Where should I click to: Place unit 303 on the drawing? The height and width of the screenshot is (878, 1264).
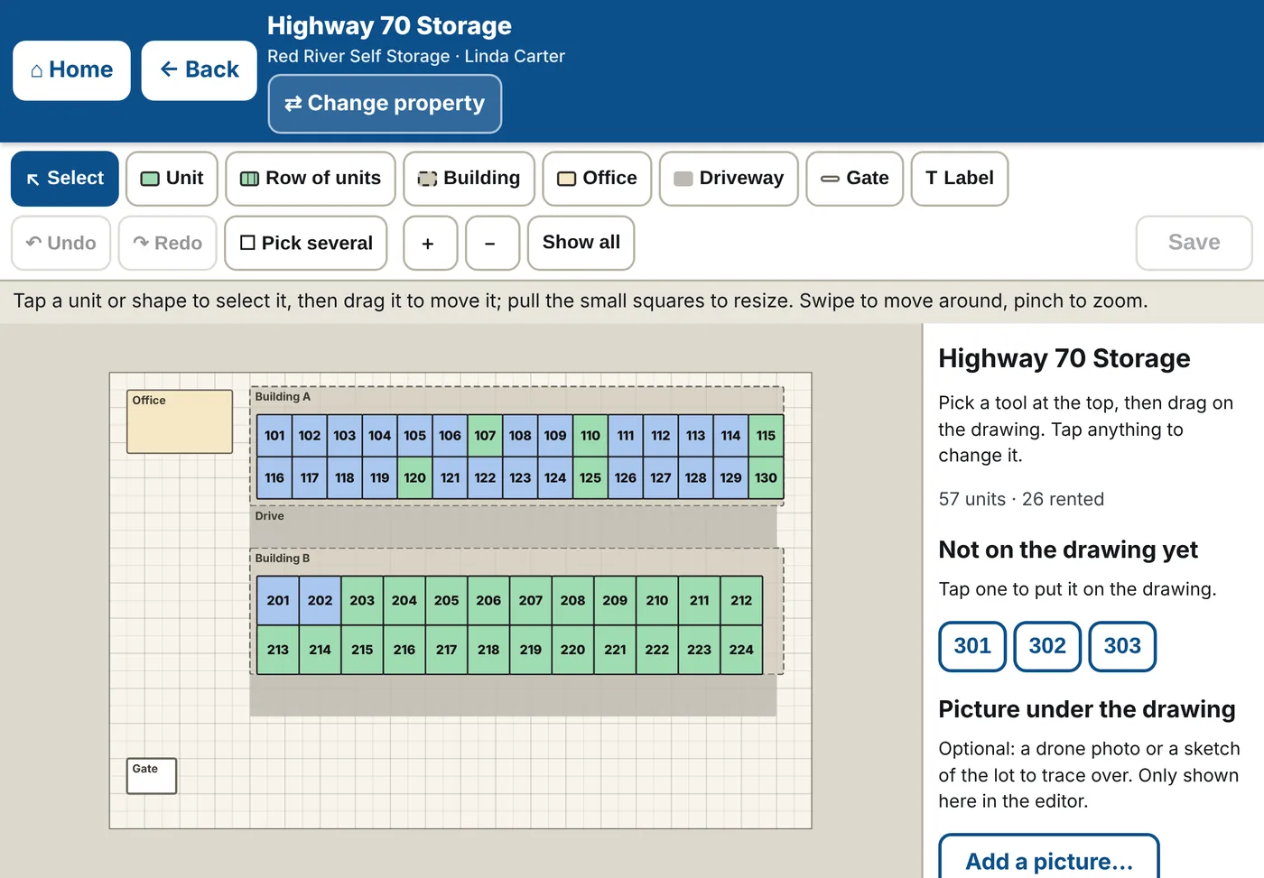[1122, 646]
